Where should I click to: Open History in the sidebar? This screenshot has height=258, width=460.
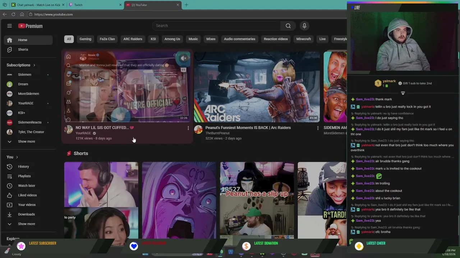coord(28,167)
